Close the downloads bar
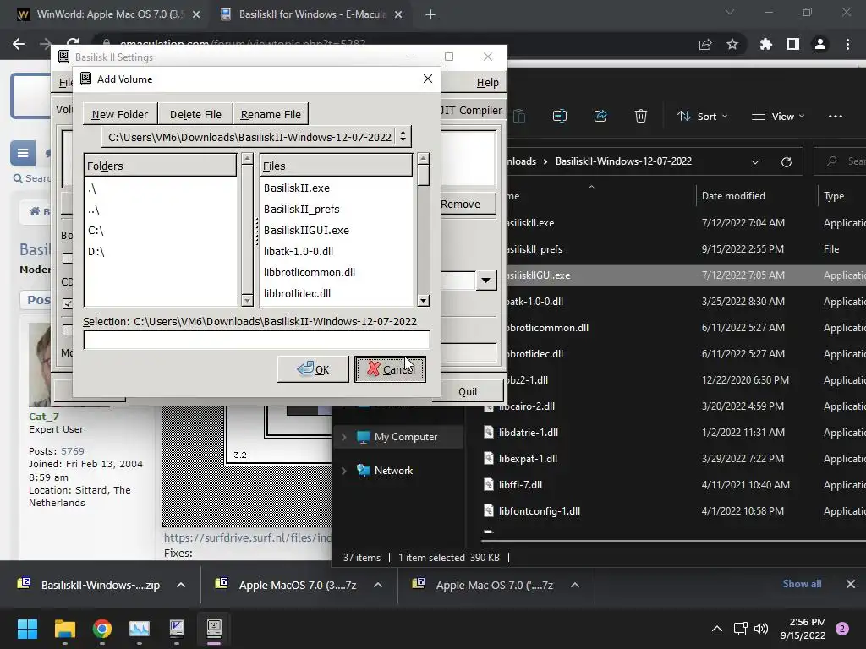 pos(851,583)
